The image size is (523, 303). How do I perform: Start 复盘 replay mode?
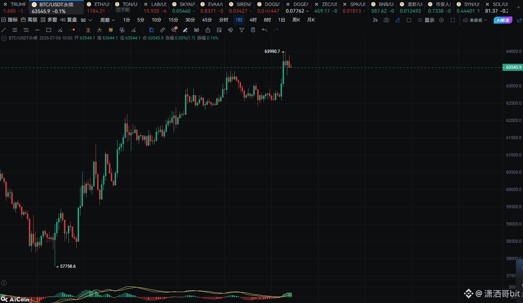68,20
